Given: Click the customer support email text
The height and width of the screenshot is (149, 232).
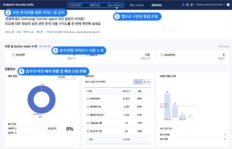Looking at the screenshot, I should (x=84, y=32).
